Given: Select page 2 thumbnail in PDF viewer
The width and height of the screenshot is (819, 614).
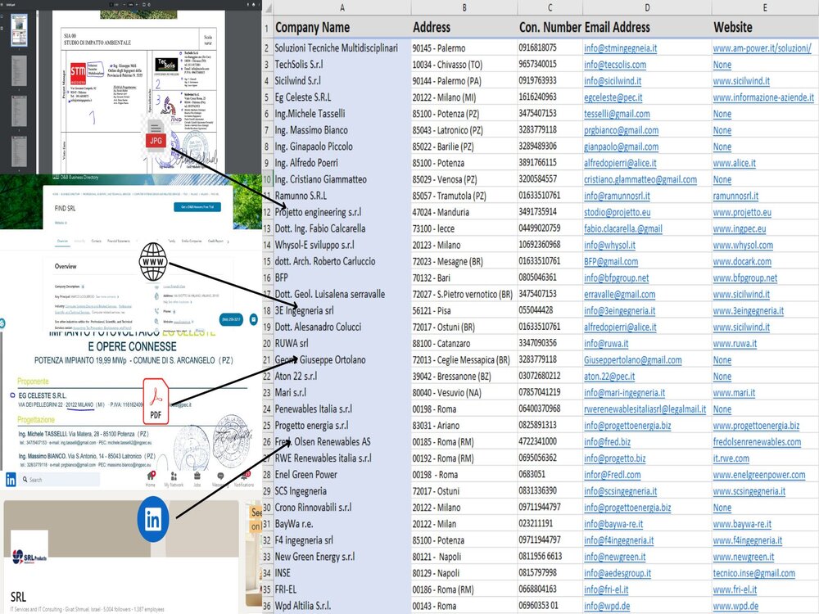Looking at the screenshot, I should 20,70.
